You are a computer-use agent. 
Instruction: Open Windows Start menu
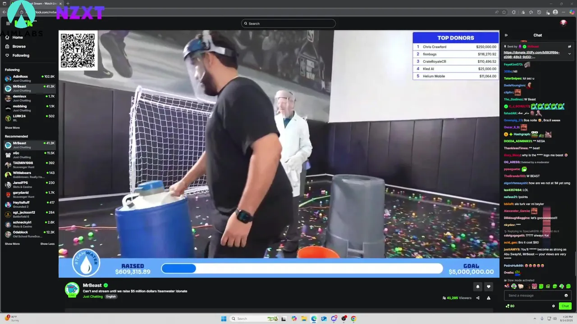point(224,319)
